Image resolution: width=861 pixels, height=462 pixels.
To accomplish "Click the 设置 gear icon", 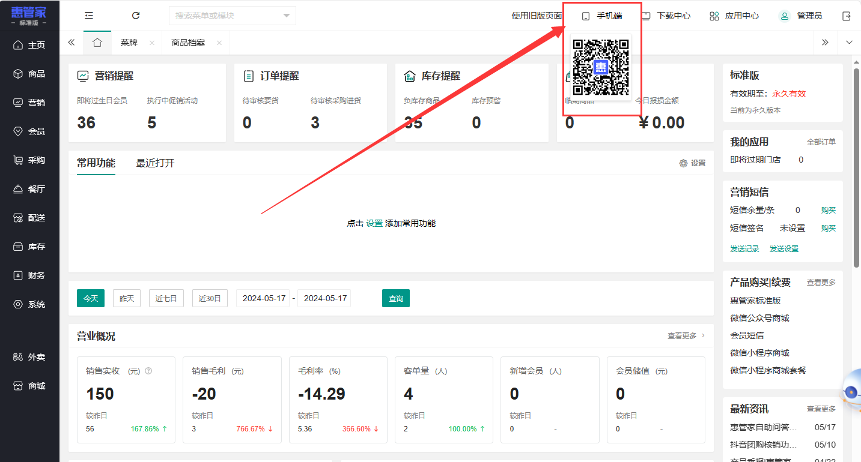I will coord(683,163).
